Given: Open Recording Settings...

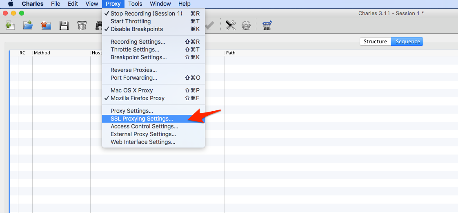Looking at the screenshot, I should pos(153,42).
